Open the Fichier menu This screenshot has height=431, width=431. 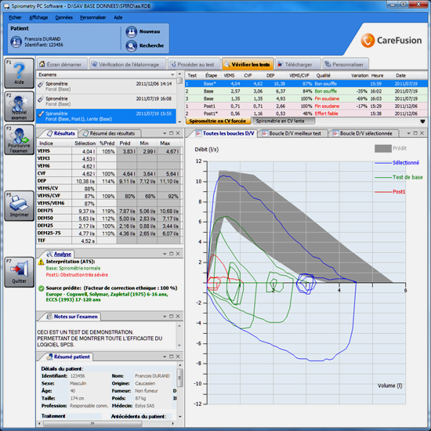[15, 17]
